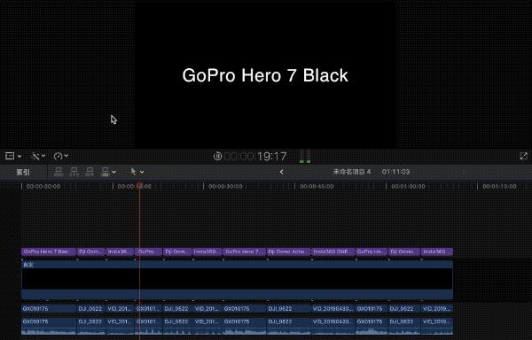Select the black 自定 generator clip
Screen dimensions: 532x340
tap(237, 280)
